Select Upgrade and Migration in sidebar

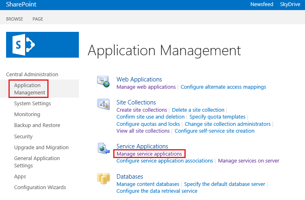[41, 148]
